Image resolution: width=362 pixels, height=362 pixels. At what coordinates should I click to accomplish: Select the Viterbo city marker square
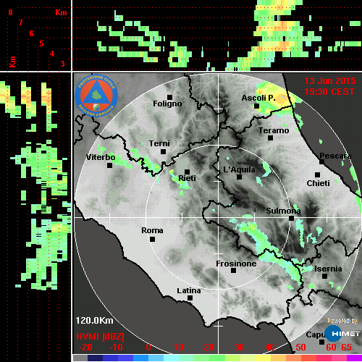[109, 165]
